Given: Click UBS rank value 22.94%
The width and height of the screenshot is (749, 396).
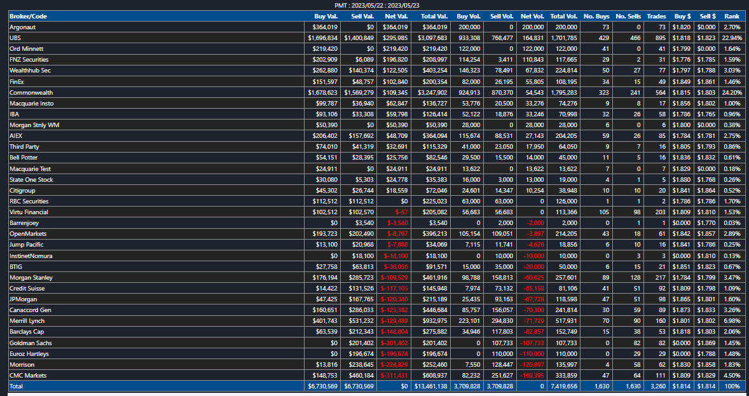Looking at the screenshot, I should point(732,38).
